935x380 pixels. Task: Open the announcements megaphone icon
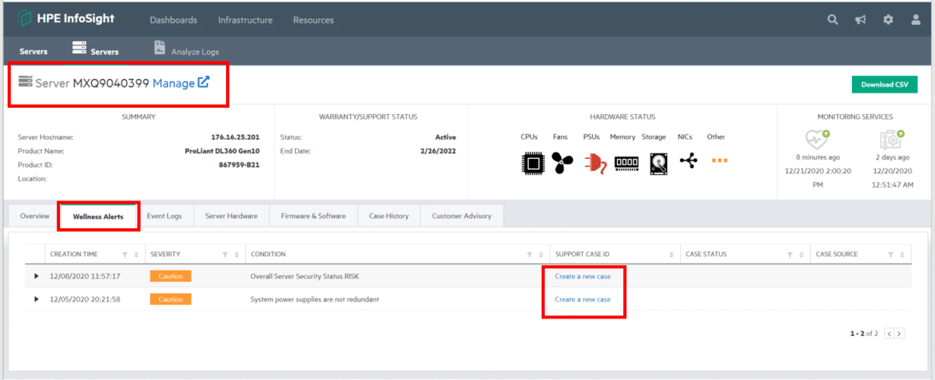pos(861,20)
